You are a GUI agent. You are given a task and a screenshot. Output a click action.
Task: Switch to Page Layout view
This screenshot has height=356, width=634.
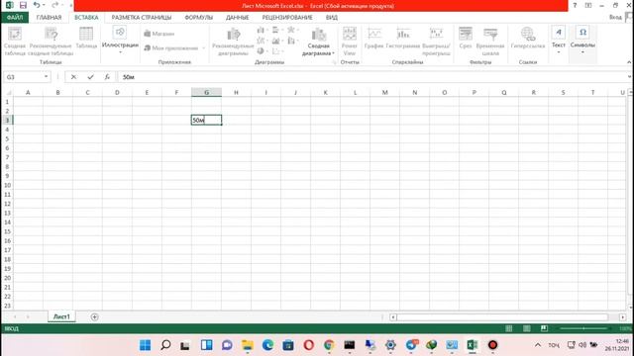click(526, 328)
